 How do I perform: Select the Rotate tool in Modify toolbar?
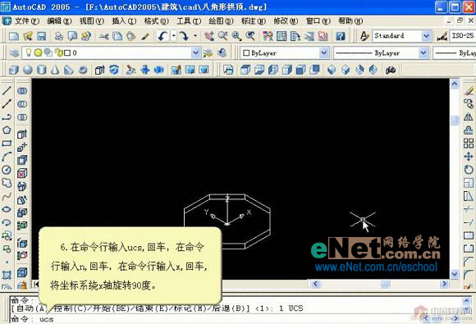click(469, 170)
